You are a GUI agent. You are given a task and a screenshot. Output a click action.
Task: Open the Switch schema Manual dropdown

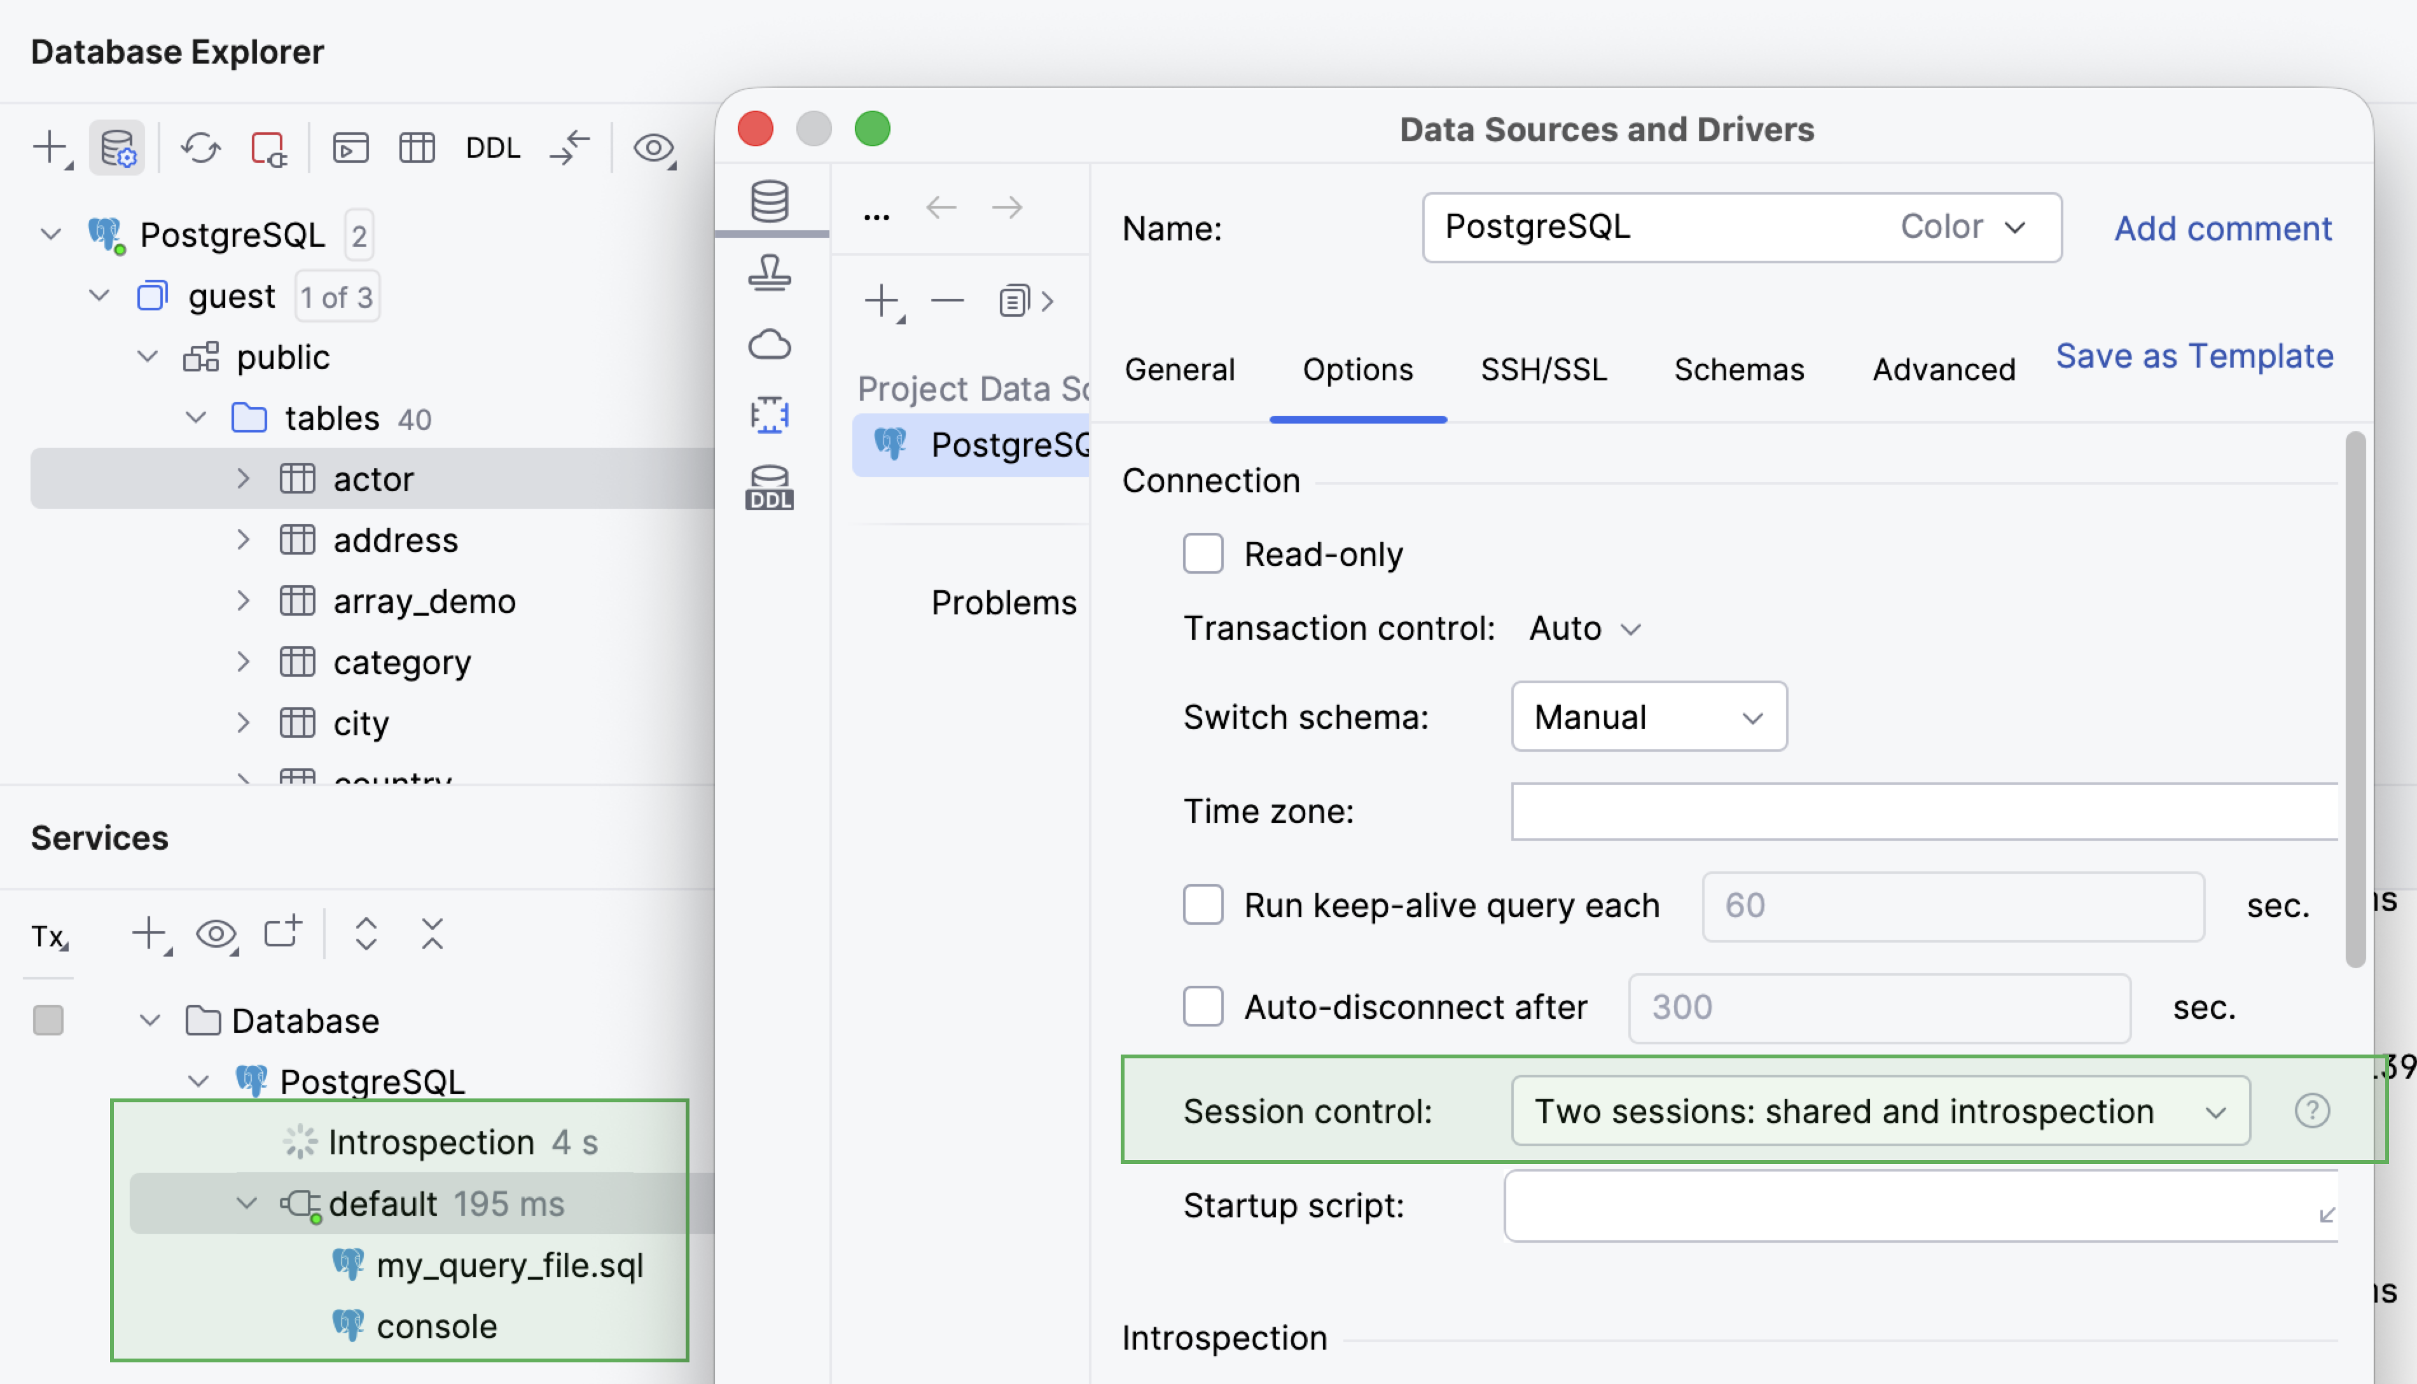click(1648, 717)
